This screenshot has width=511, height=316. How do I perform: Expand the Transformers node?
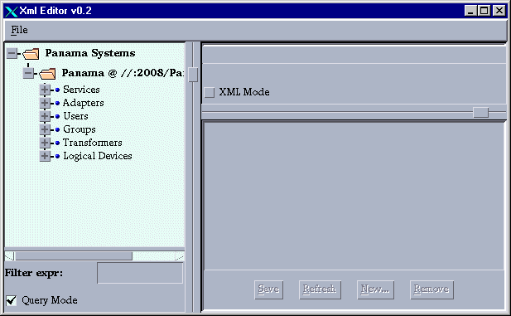pos(45,143)
